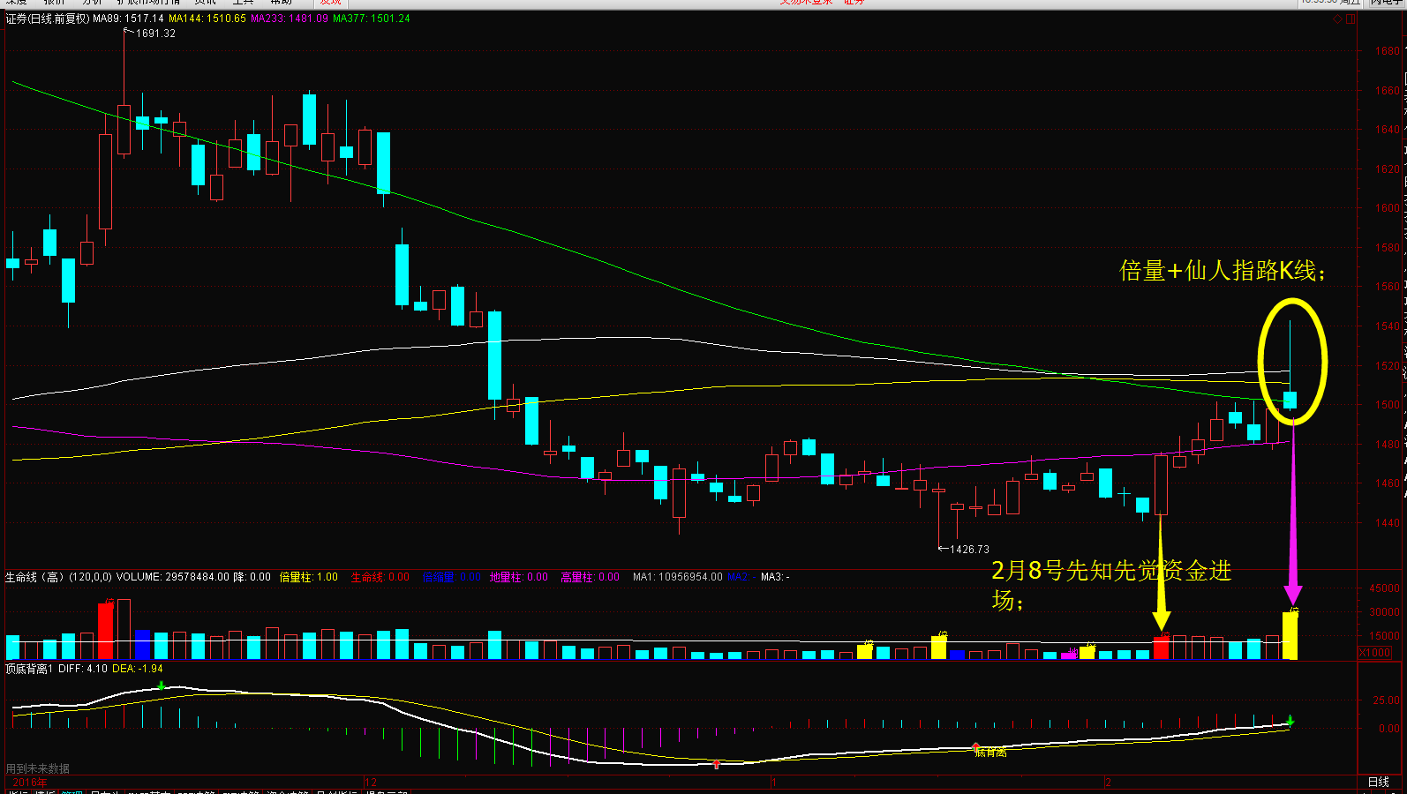Click the red square icon beside the diamond

[x=1351, y=19]
